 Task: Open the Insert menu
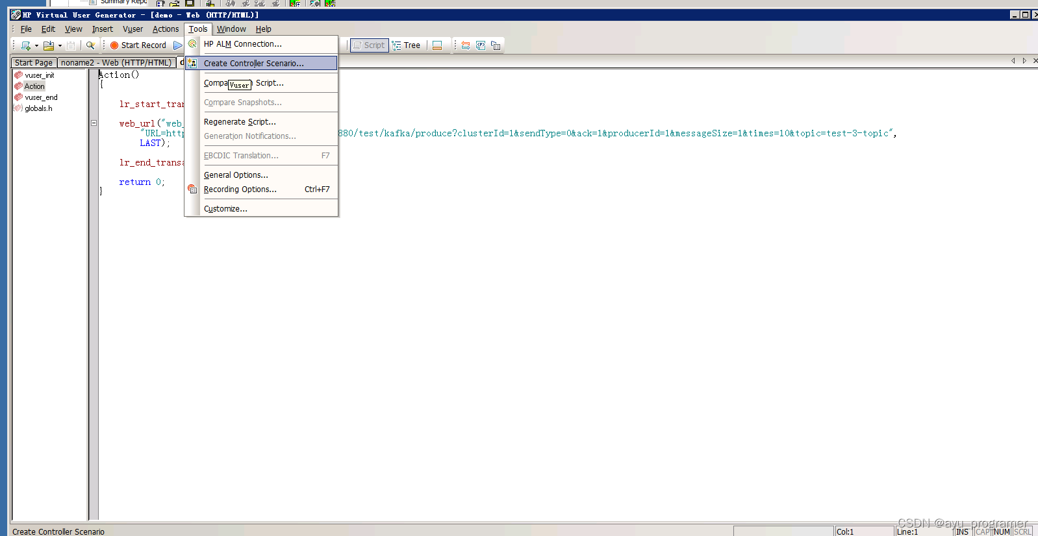tap(102, 29)
